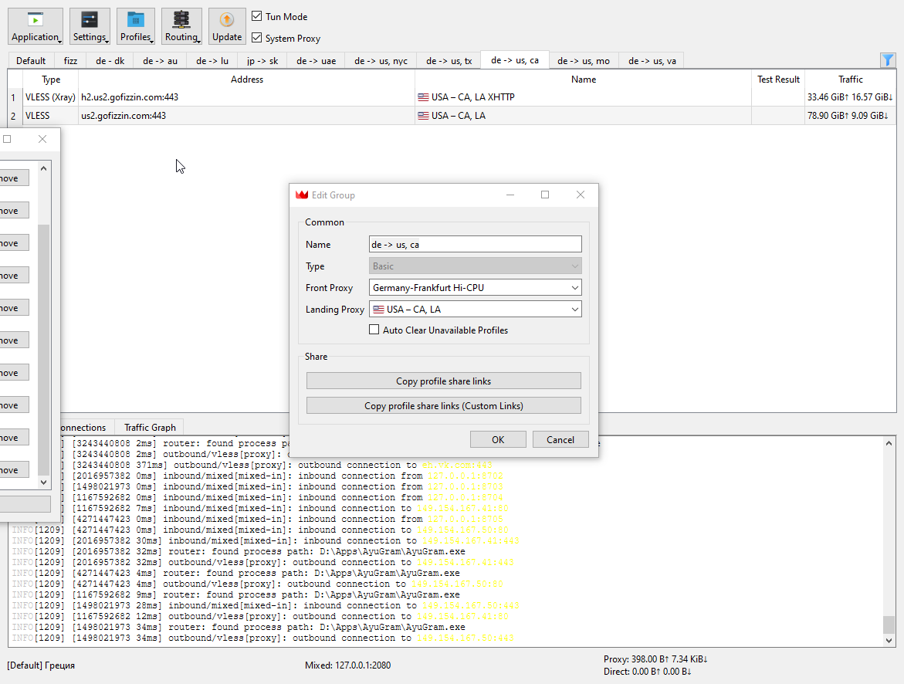Click the Test Result column header
Viewport: 904px width, 684px height.
click(778, 79)
